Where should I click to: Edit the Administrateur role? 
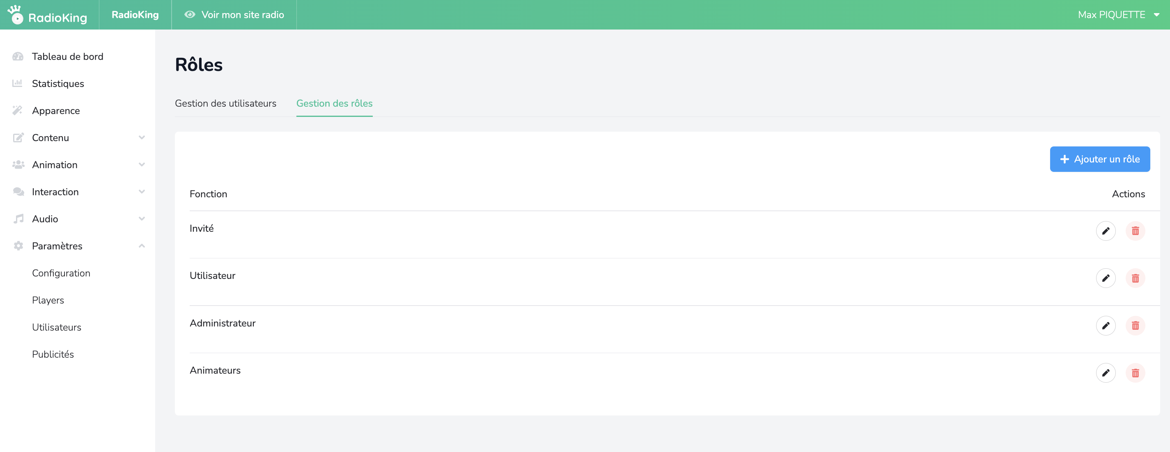1105,325
